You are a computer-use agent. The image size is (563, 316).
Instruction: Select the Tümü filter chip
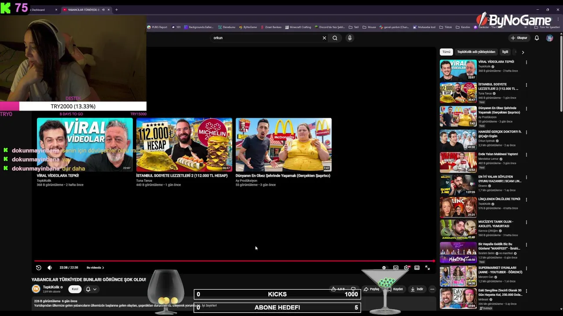pos(446,52)
